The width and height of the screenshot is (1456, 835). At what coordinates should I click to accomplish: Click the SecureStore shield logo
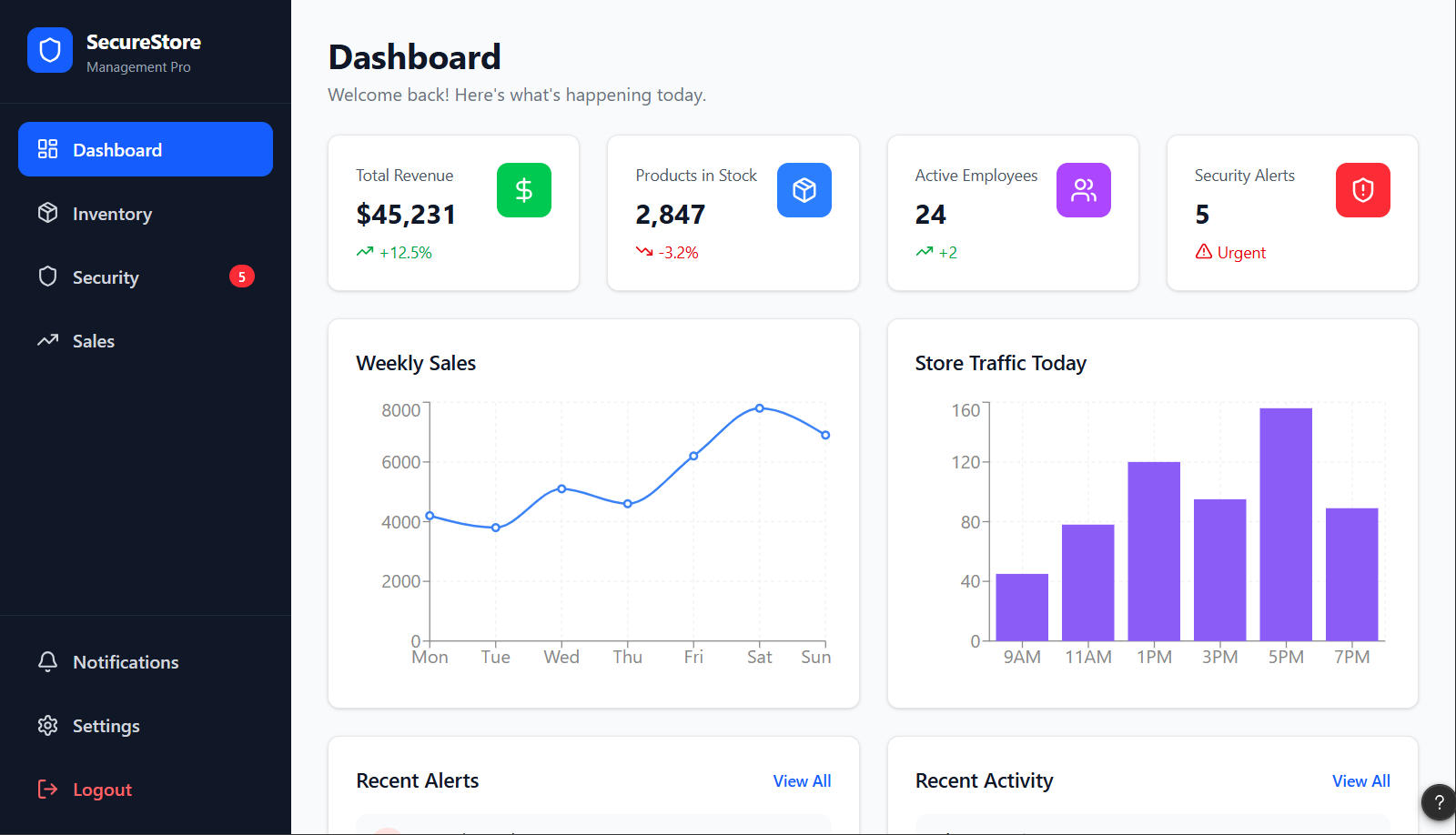pos(50,50)
